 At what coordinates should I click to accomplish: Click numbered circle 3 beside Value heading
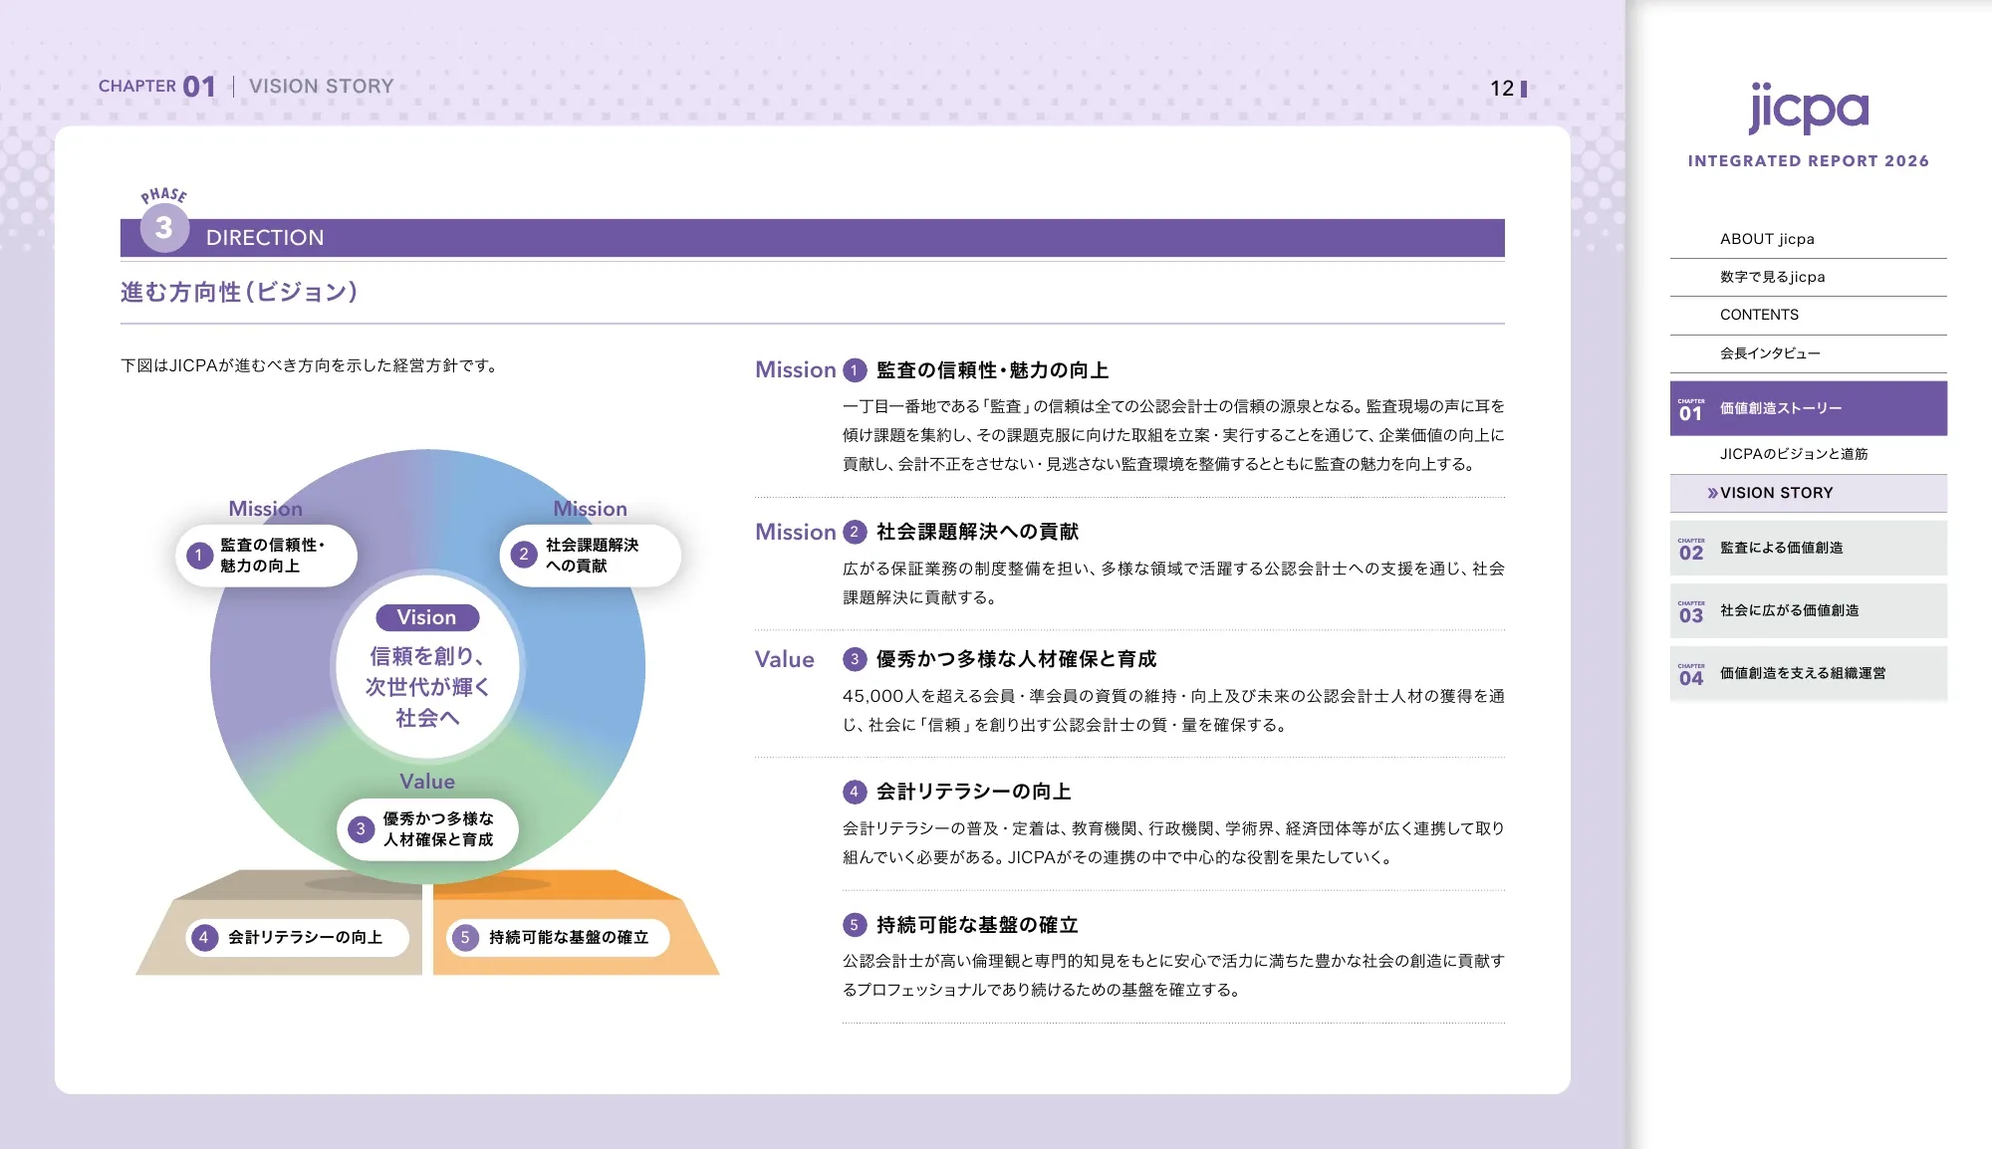(x=855, y=659)
